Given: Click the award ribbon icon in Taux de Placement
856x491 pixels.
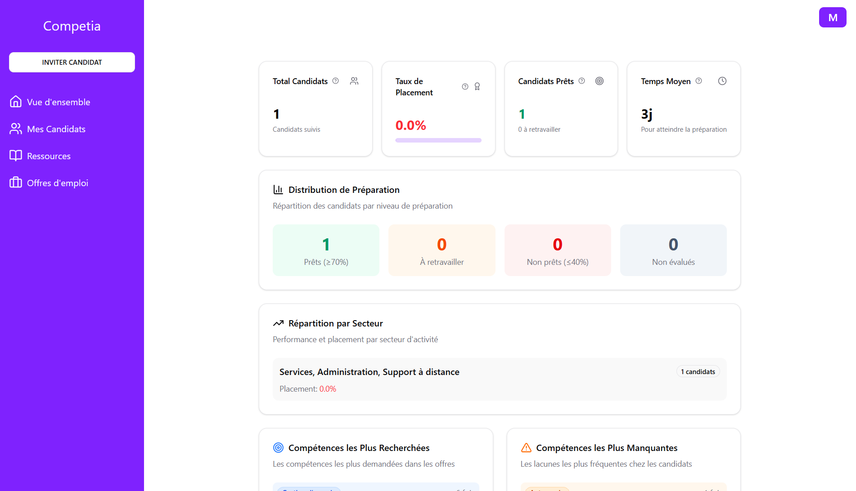Looking at the screenshot, I should click(x=477, y=87).
